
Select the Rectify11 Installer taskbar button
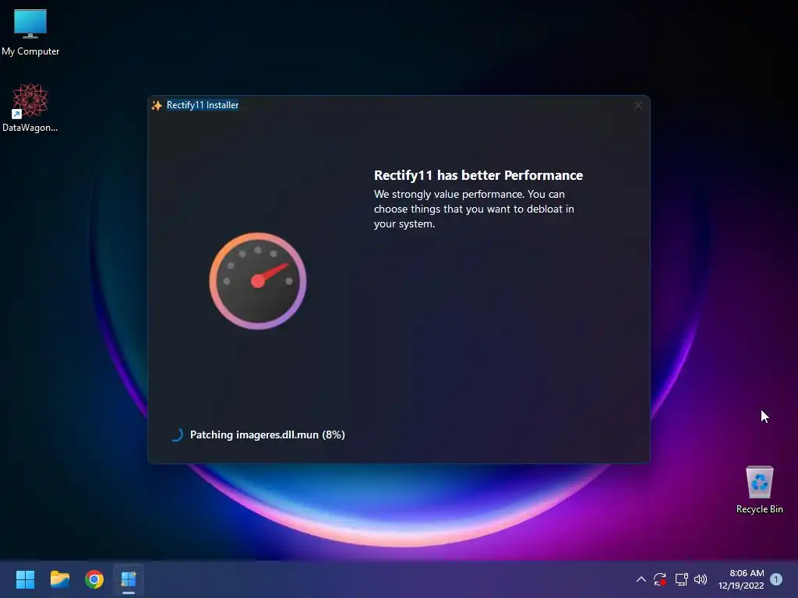point(129,579)
